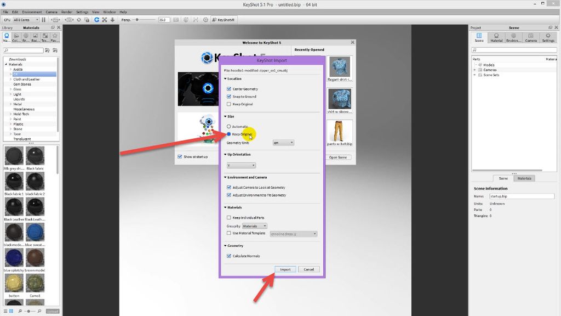
Task: Collapse the Location section in import dialog
Action: [x=225, y=78]
